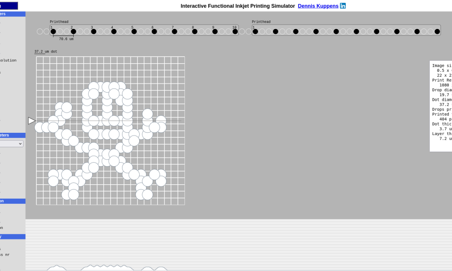Click the last black nozzle on right printhead
The height and width of the screenshot is (271, 452).
click(437, 32)
